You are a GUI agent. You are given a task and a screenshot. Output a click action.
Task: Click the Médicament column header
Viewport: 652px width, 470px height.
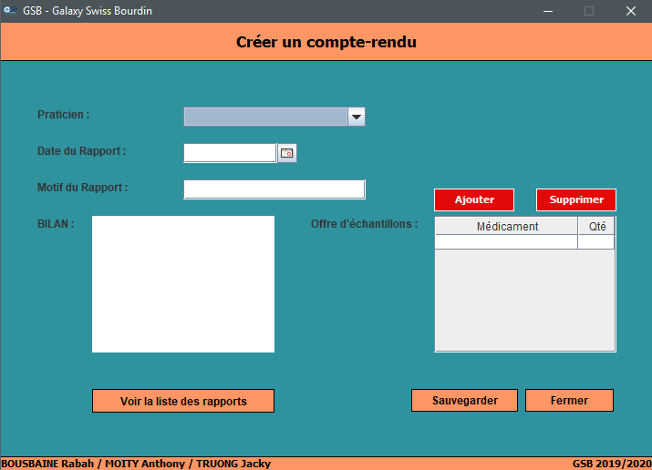coord(506,227)
